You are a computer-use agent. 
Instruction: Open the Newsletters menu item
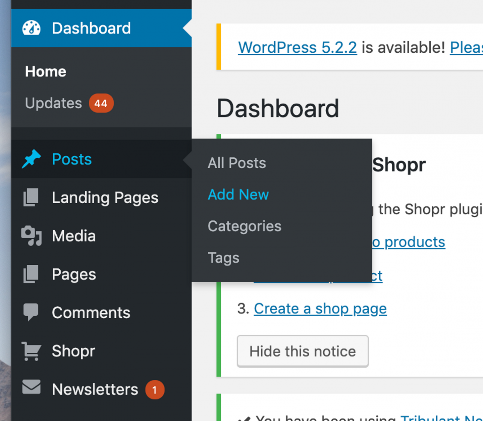(x=101, y=389)
